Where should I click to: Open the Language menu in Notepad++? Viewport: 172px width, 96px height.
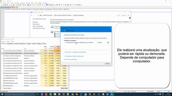(23, 3)
